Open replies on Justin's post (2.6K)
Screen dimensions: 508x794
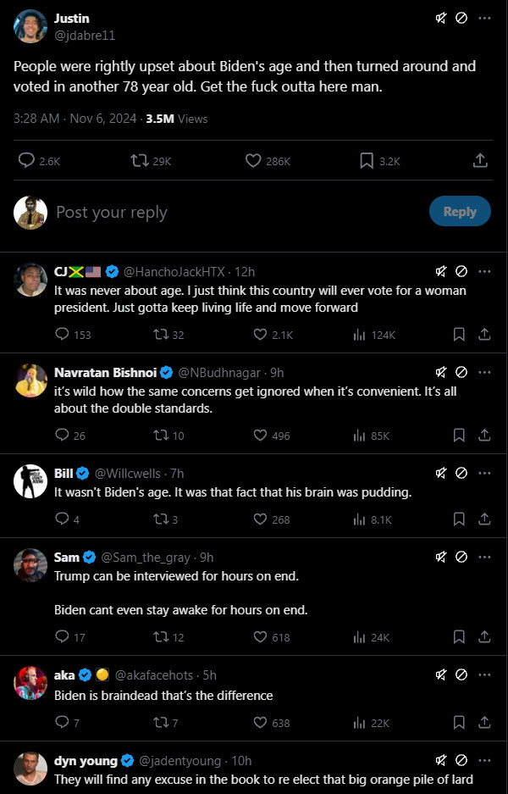pos(27,160)
